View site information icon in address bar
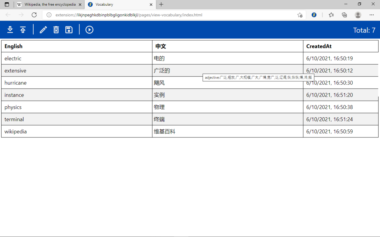The height and width of the screenshot is (237, 380). (x=49, y=15)
